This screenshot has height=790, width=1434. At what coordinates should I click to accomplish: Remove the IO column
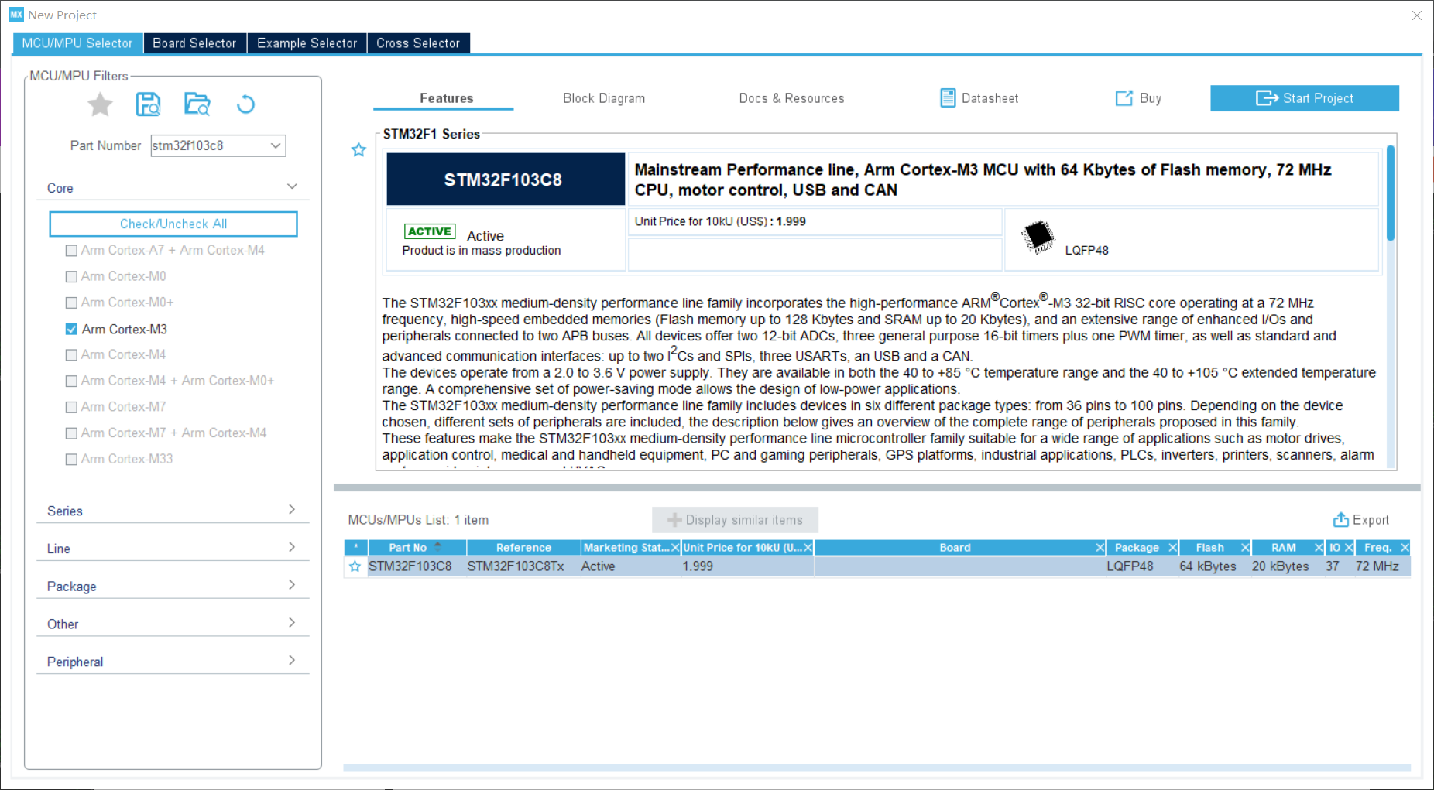click(1349, 548)
